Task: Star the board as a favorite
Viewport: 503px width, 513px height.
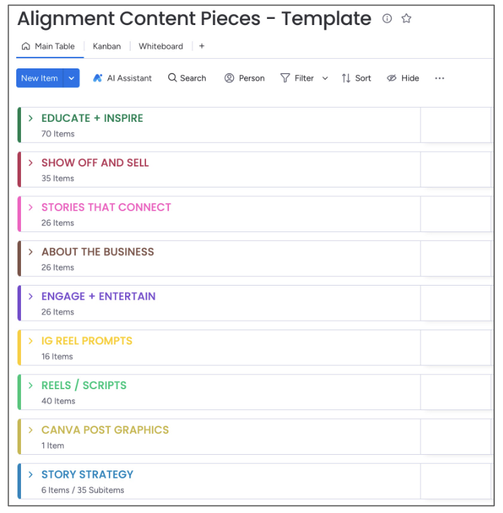Action: tap(406, 19)
